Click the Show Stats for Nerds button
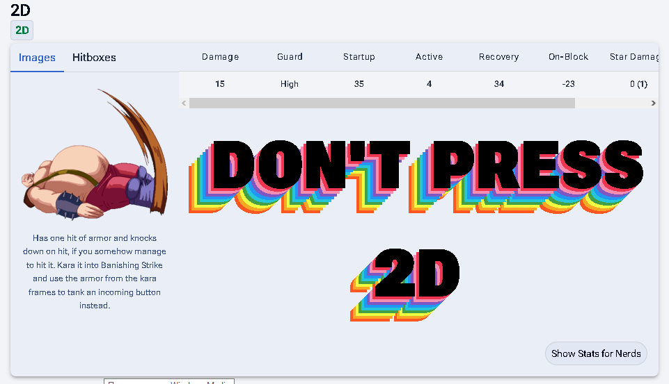The width and height of the screenshot is (669, 384). click(x=596, y=353)
